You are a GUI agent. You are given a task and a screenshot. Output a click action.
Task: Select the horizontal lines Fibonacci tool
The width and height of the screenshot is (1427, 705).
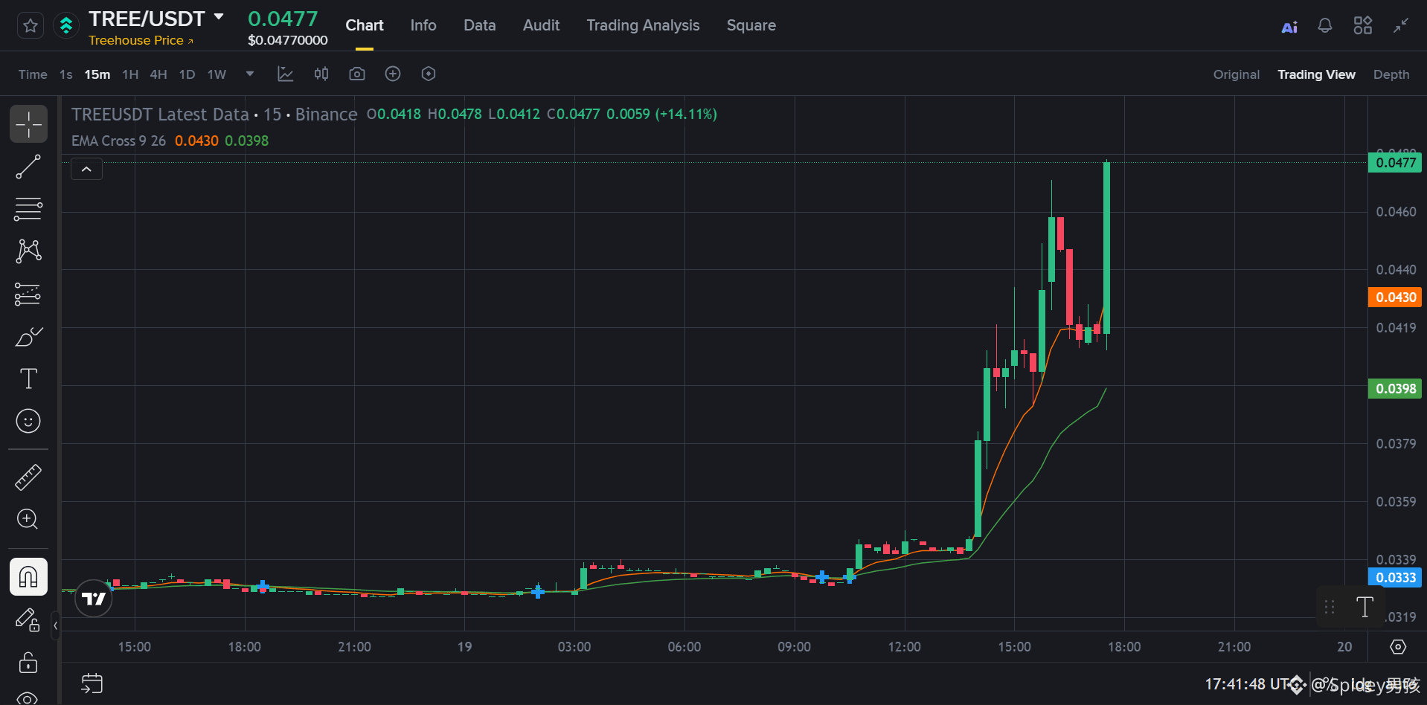pyautogui.click(x=28, y=210)
